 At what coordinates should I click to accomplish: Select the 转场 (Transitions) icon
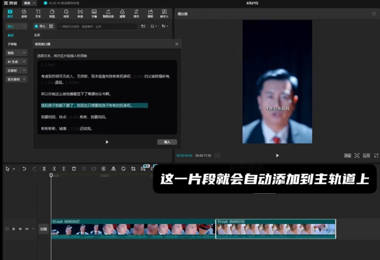point(80,13)
